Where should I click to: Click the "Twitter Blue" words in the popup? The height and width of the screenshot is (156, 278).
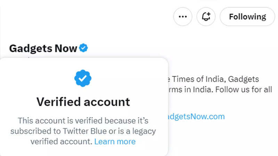point(85,131)
